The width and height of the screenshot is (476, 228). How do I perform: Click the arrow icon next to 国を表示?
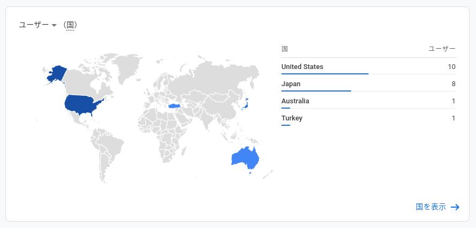(455, 207)
